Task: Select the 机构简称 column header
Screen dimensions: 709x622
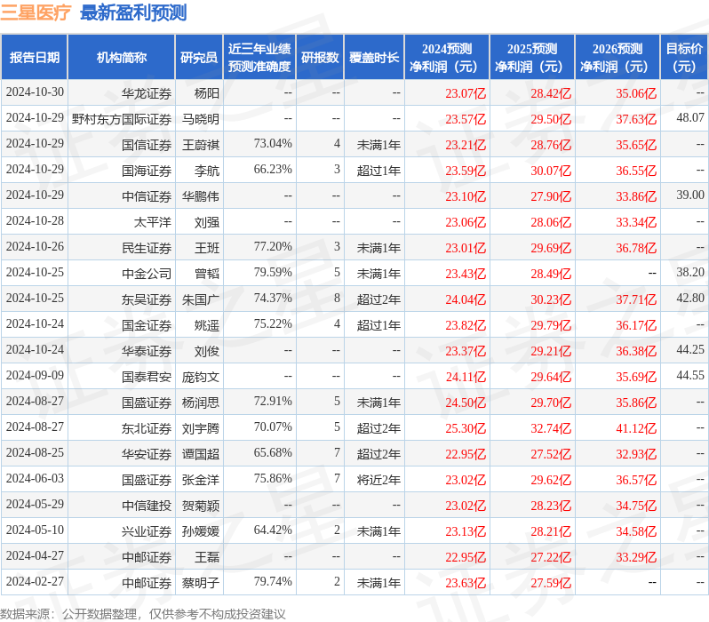Action: click(121, 58)
